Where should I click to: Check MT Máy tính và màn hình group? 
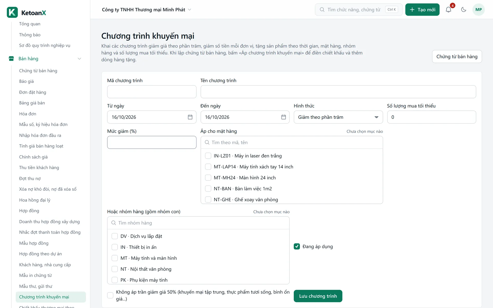(115, 258)
